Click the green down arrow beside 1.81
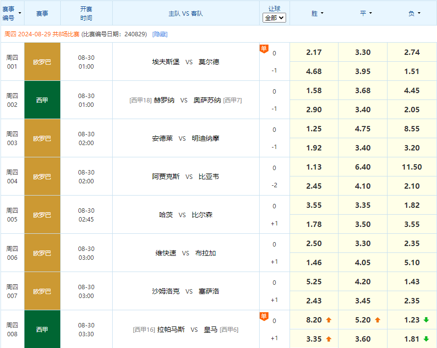 (426, 339)
